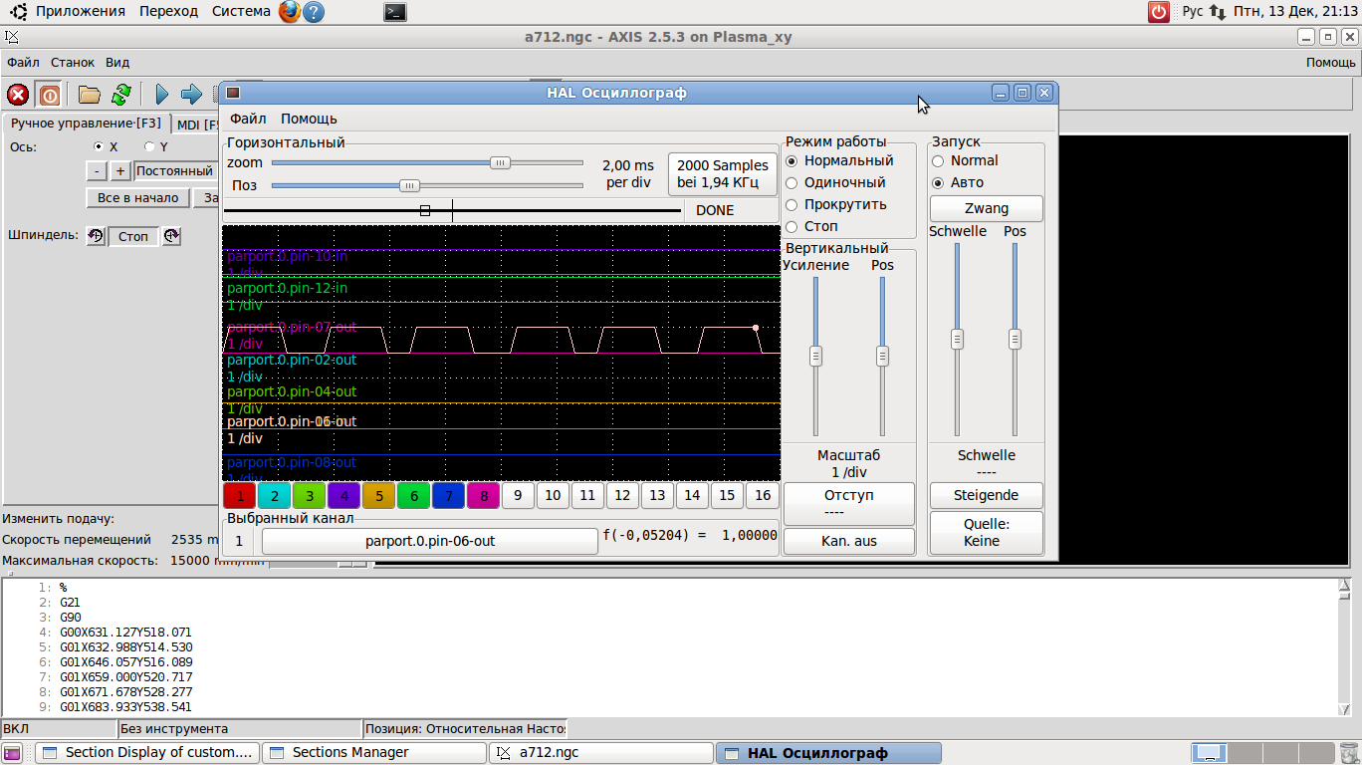Open the AXIS Станок menu
Viewport: 1362px width, 765px height.
pyautogui.click(x=73, y=62)
